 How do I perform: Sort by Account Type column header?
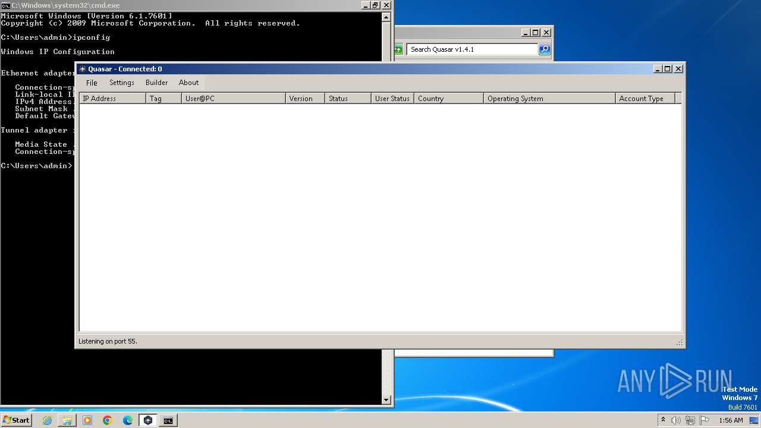(x=646, y=99)
